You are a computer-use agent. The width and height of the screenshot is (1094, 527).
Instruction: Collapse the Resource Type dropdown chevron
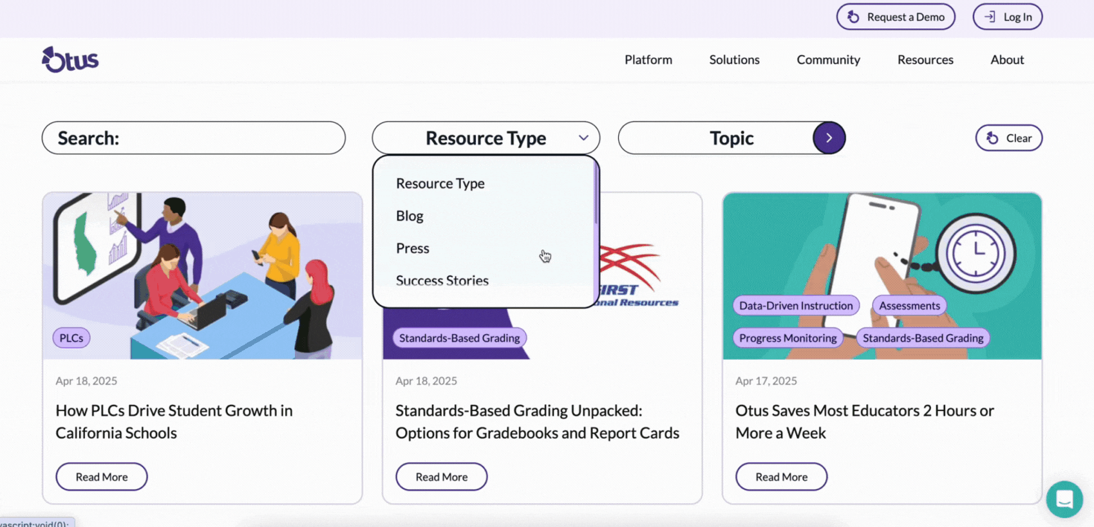tap(583, 138)
